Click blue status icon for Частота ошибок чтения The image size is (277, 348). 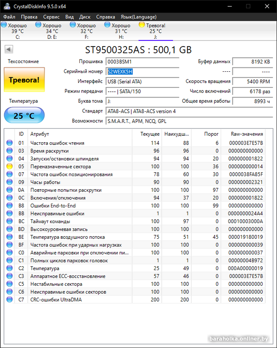point(10,143)
